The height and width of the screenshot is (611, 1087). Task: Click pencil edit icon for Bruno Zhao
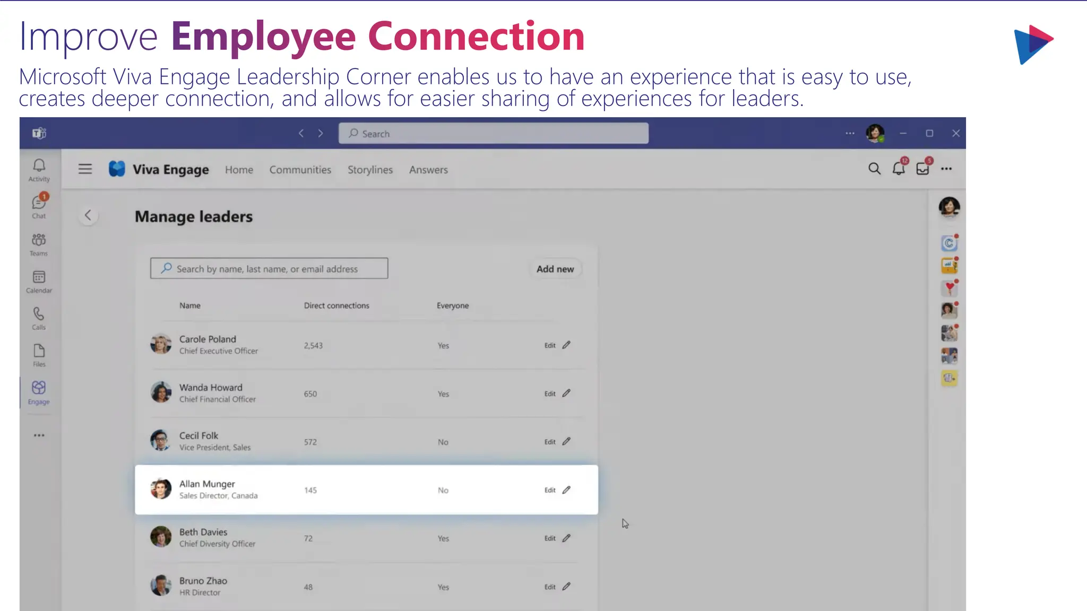coord(566,587)
